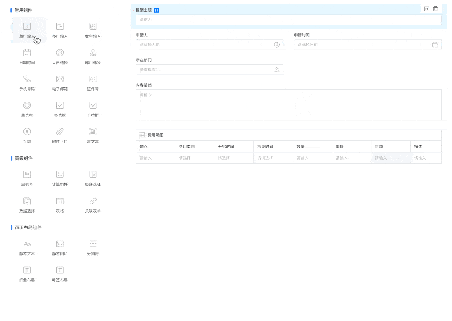Add the 分割符 layout component
The height and width of the screenshot is (321, 452).
[x=93, y=247]
